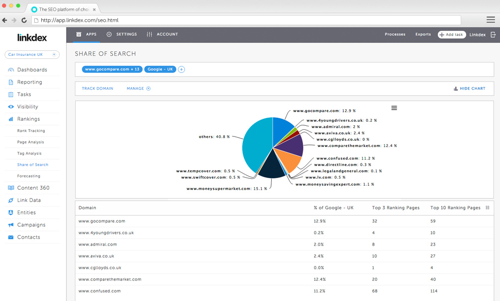Screen dimensions: 500x301
Task: Click the orange confused.com pie slice
Action: pos(289,159)
